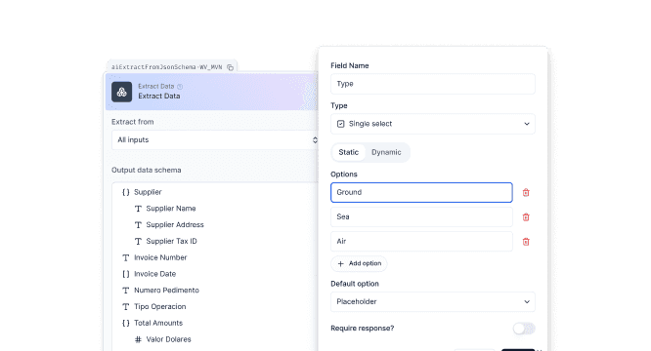The image size is (651, 351).
Task: Click text icon beside Supplier Name
Action: click(x=138, y=209)
